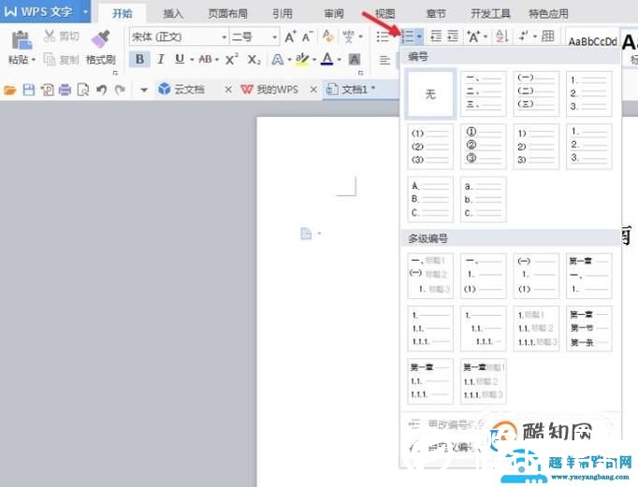
Task: Select A. B. C. numbering style
Action: click(x=430, y=199)
